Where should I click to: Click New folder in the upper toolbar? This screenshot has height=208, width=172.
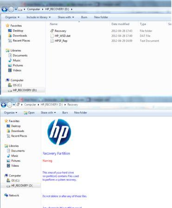tap(101, 17)
